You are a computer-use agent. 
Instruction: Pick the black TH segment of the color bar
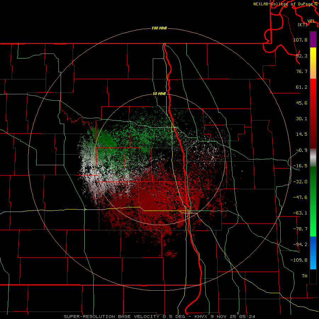[x=313, y=276]
